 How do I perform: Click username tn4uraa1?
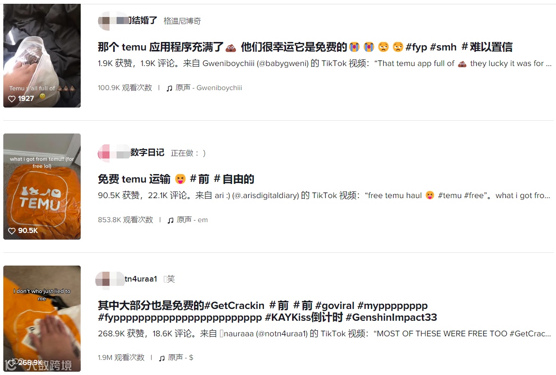(x=141, y=279)
